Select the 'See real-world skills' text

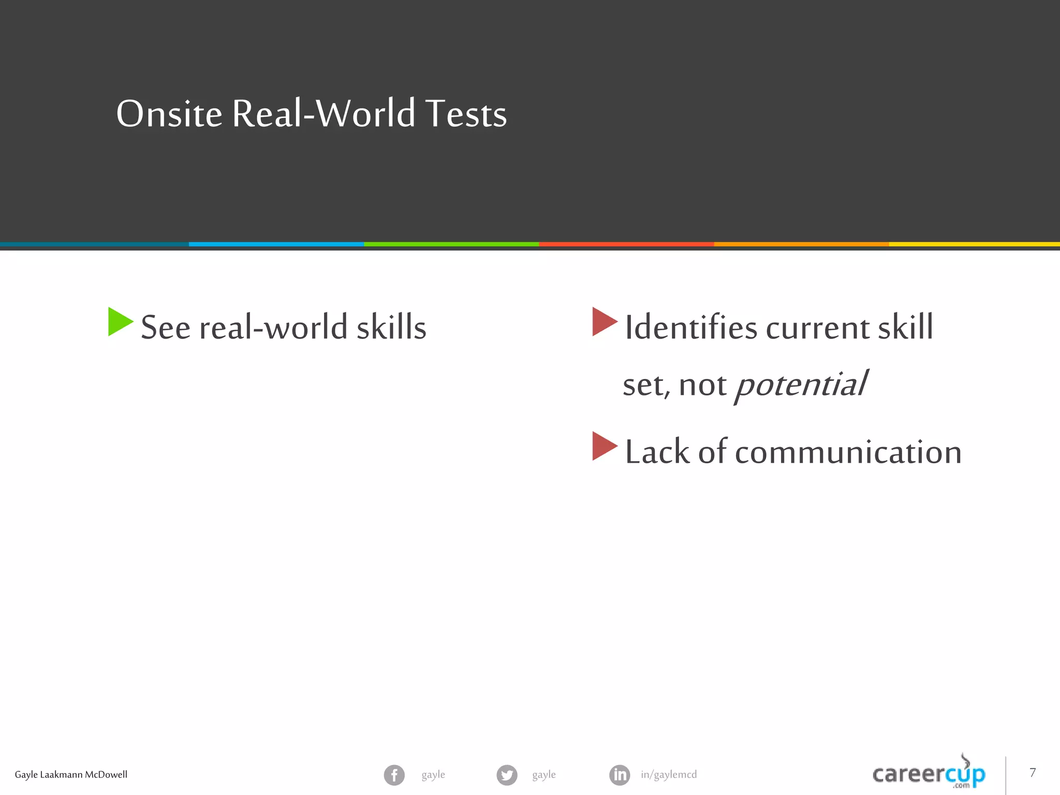click(284, 327)
